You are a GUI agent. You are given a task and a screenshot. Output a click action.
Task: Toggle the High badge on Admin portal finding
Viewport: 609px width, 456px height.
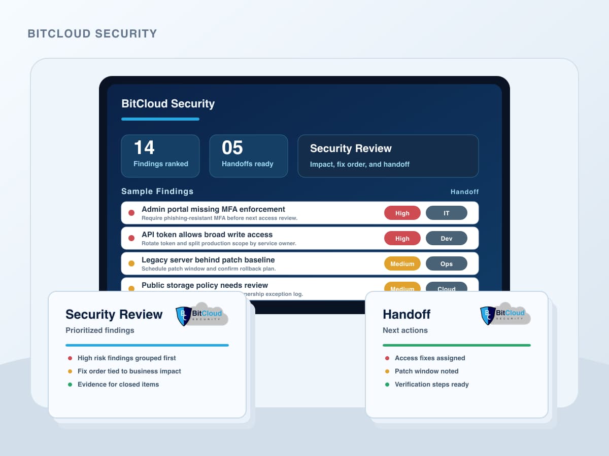pyautogui.click(x=402, y=213)
